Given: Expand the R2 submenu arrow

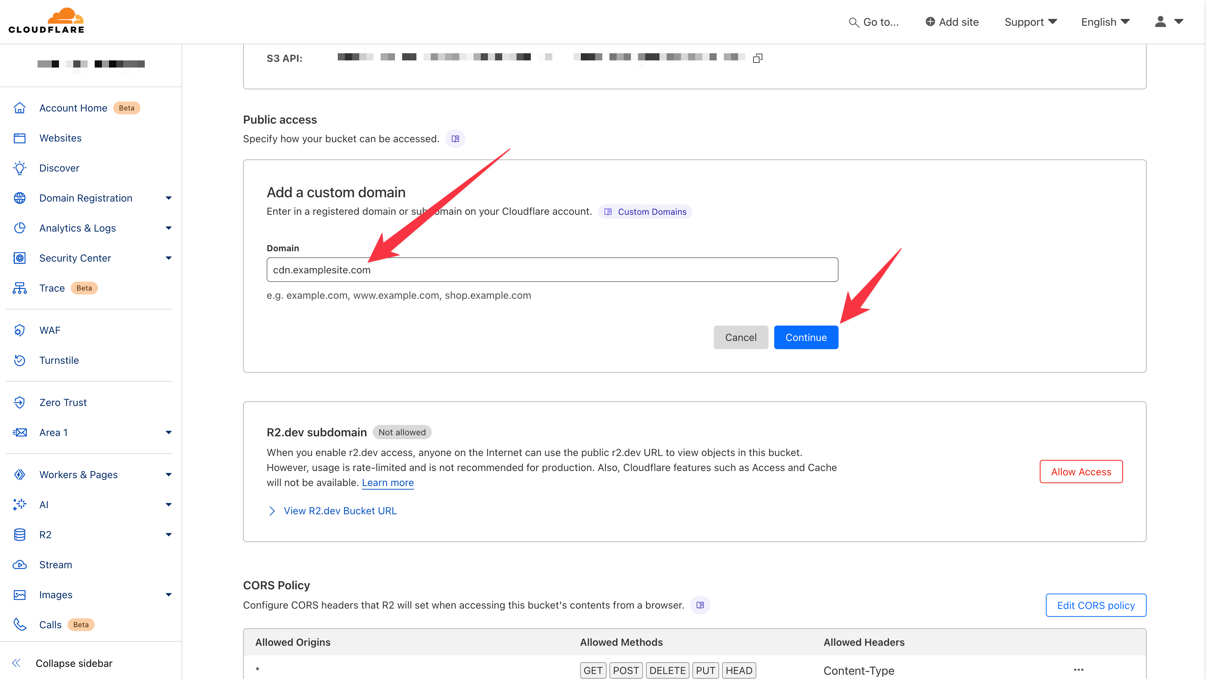Looking at the screenshot, I should [169, 534].
